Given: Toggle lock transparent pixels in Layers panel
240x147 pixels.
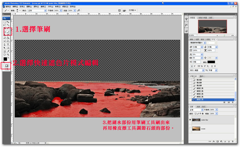Looking at the screenshot, I should tap(196, 113).
